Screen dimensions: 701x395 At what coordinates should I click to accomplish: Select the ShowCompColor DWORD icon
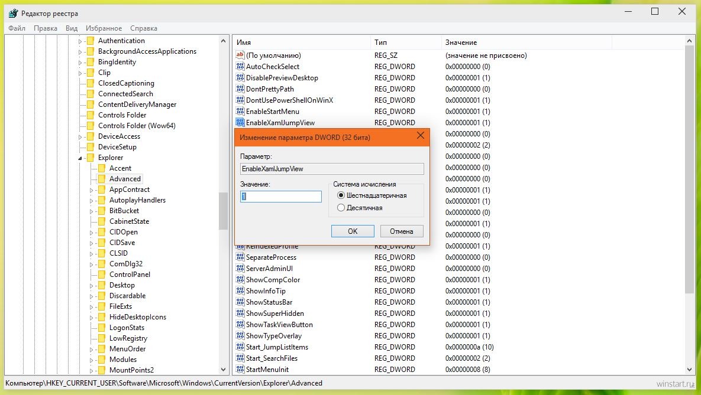coord(240,279)
